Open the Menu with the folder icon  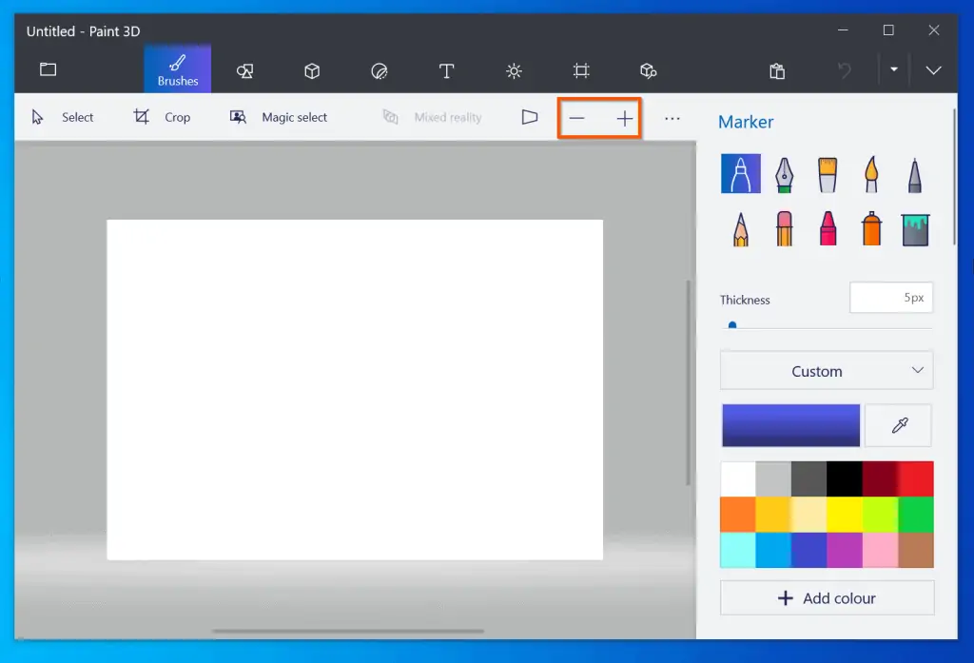click(x=48, y=70)
